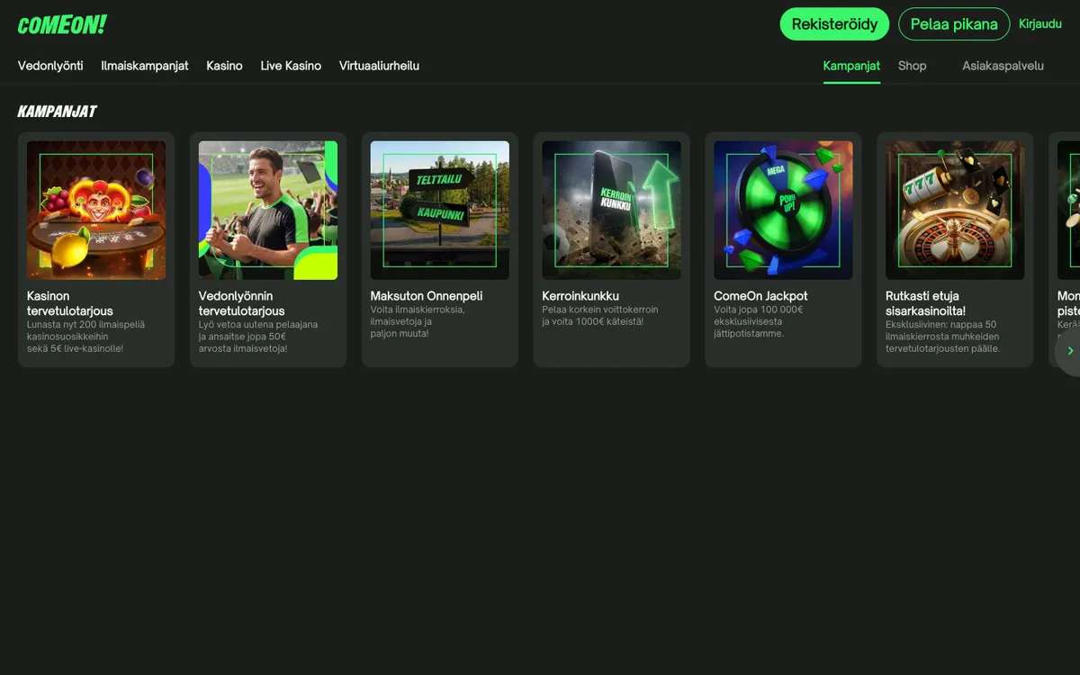Click the Pelaa korkein voittokerroin description
This screenshot has height=675, width=1080.
tap(600, 315)
